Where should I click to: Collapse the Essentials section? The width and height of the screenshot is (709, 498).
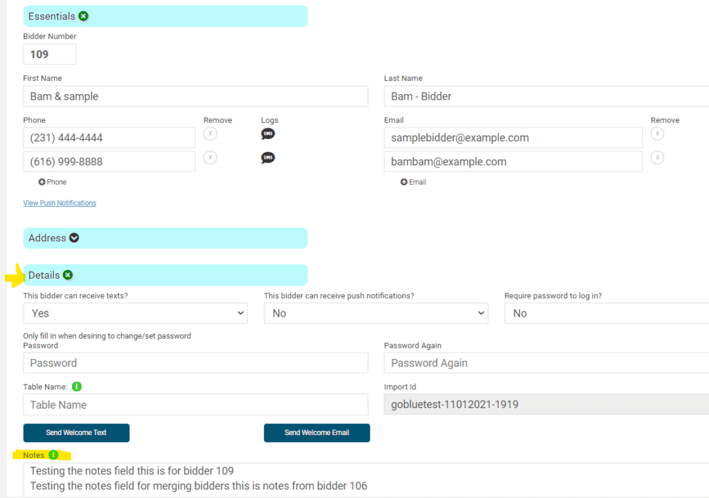tap(83, 16)
